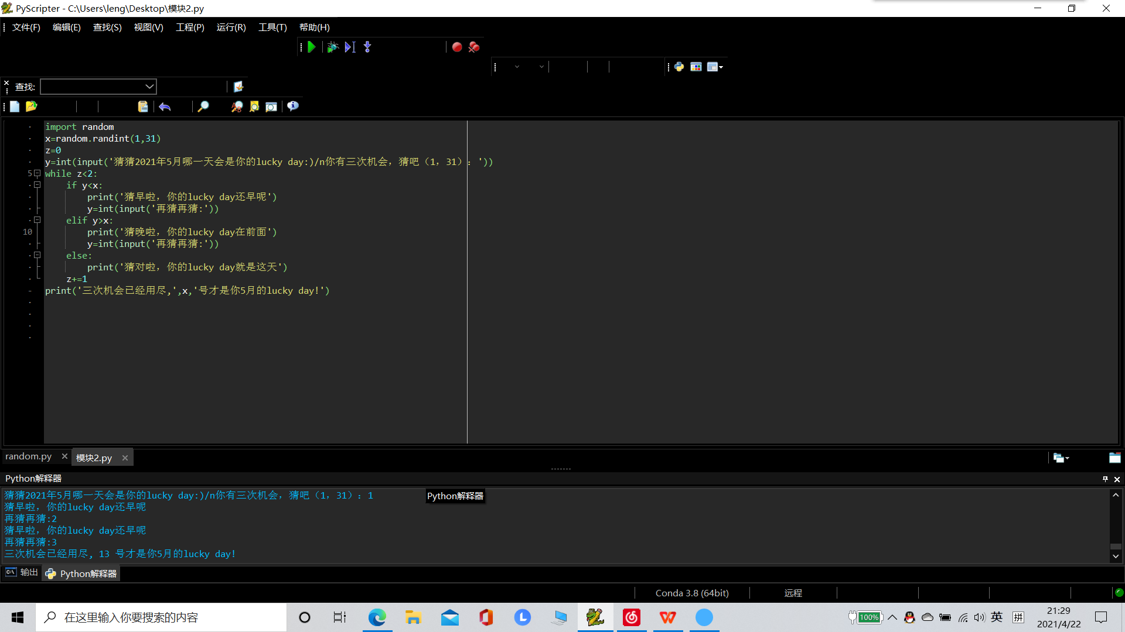The width and height of the screenshot is (1125, 632).
Task: Click Conda 3.8 (64bit) in status bar
Action: 692,593
